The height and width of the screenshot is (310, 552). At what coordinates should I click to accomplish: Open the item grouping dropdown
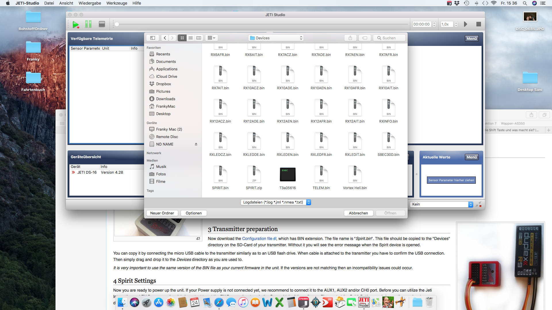[211, 38]
